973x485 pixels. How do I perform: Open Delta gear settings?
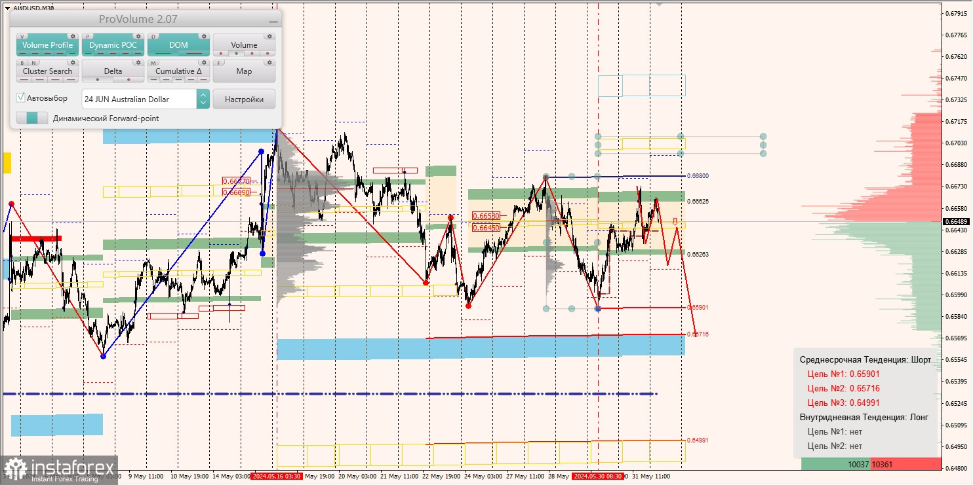[138, 62]
